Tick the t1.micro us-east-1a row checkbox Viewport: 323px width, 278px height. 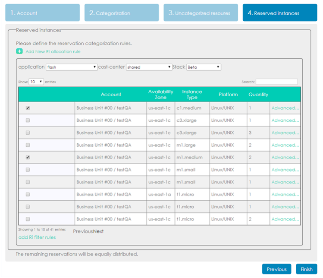pos(28,195)
